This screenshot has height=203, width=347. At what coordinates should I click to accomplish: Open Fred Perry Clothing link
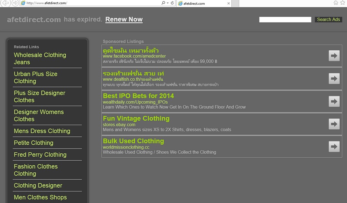tap(40, 155)
